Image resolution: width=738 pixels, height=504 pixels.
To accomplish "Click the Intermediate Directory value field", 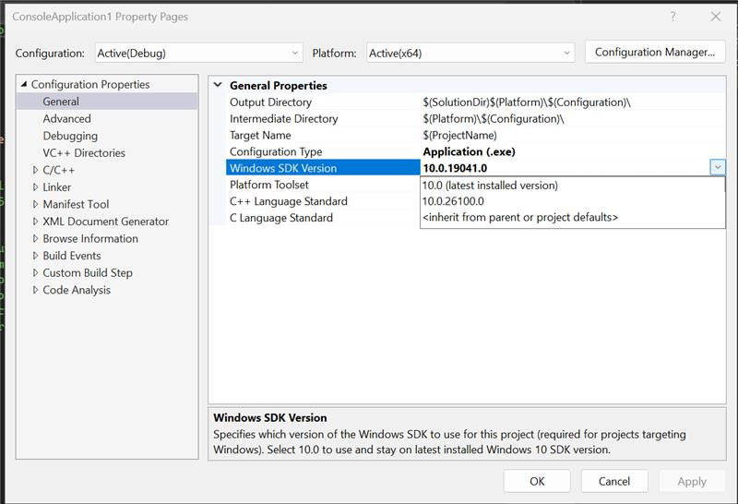I will click(x=572, y=119).
